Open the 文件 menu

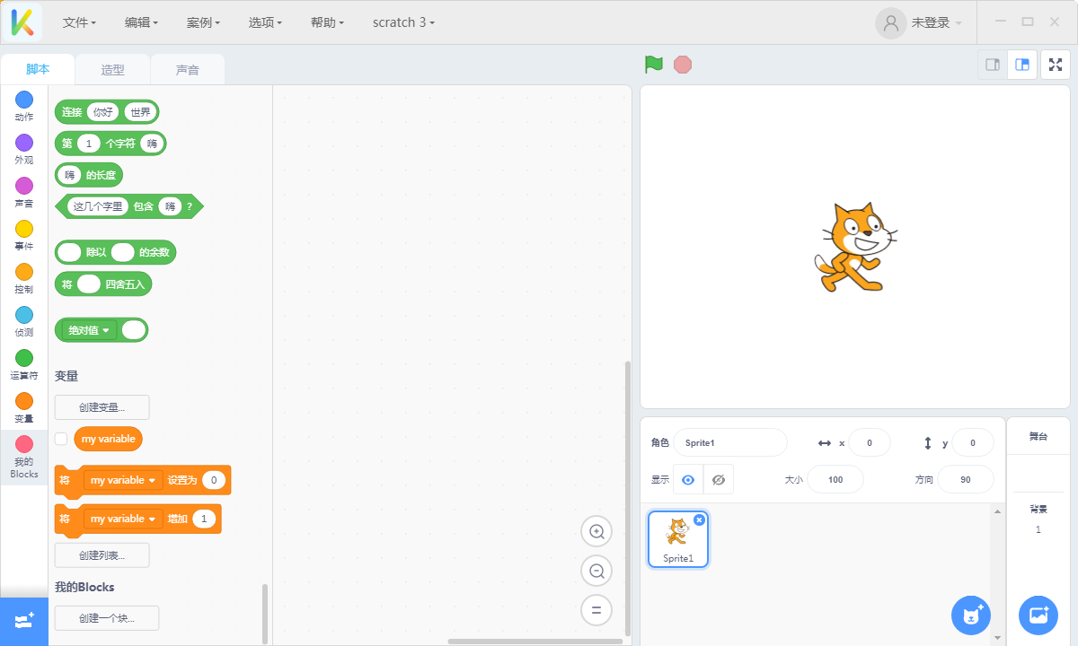click(79, 22)
